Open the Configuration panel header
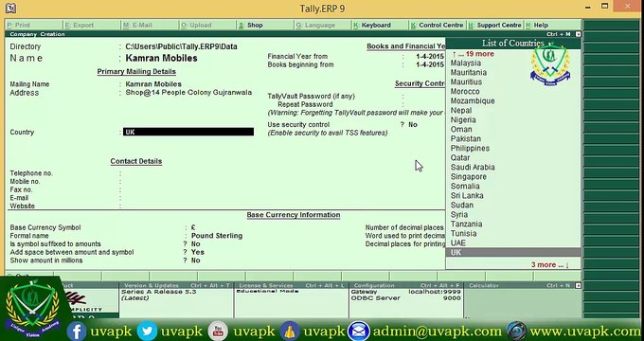The image size is (644, 341). pyautogui.click(x=406, y=285)
